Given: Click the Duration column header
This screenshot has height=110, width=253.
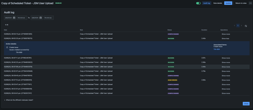Looking at the screenshot, I should pos(204,30).
